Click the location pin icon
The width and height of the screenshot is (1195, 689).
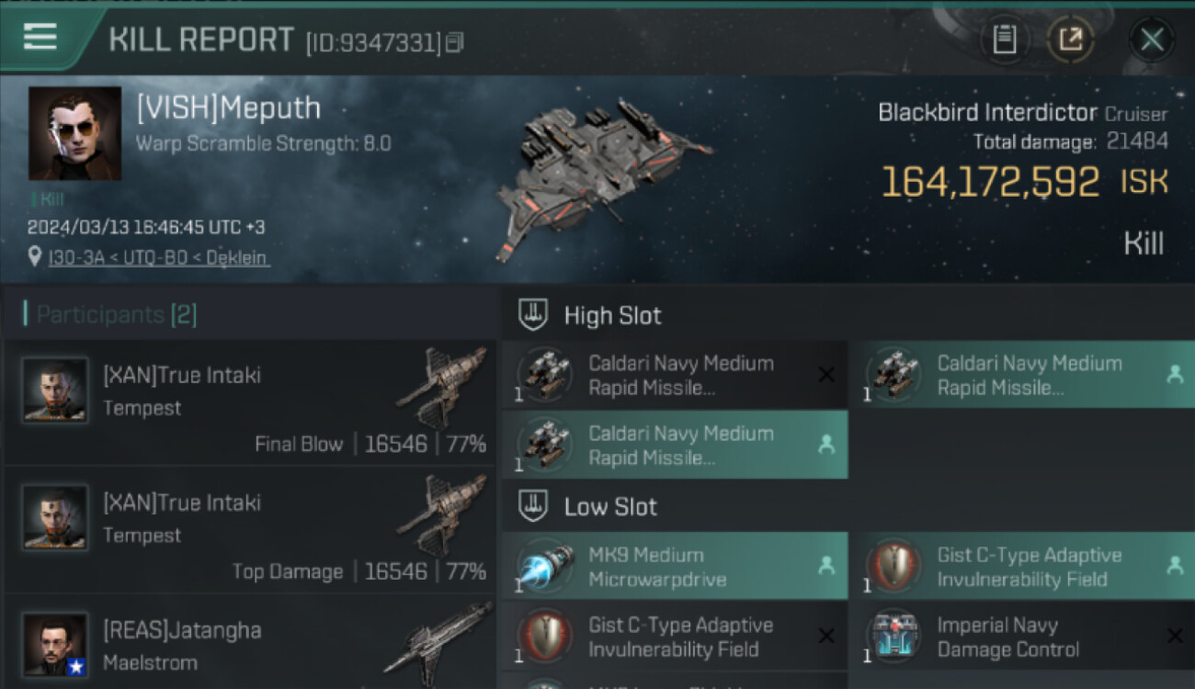tap(34, 257)
